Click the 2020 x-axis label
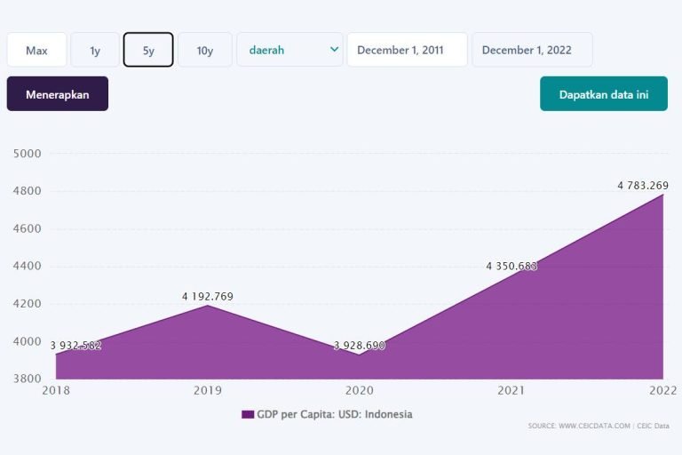Image resolution: width=682 pixels, height=455 pixels. [360, 390]
